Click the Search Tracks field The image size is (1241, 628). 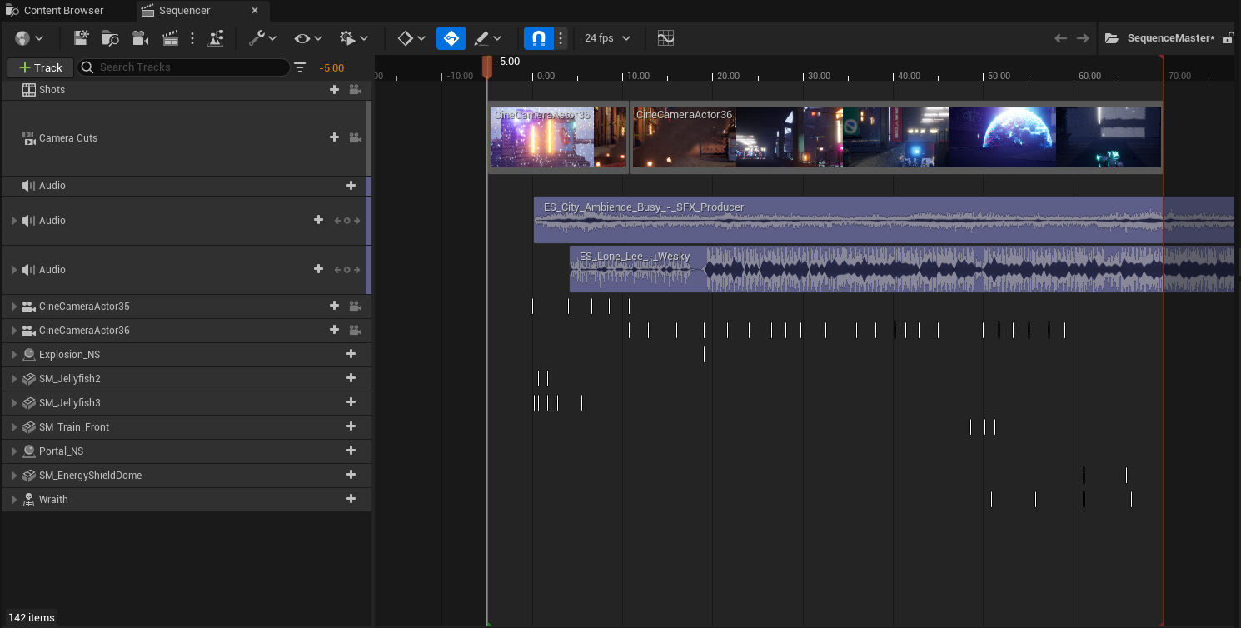coord(192,67)
